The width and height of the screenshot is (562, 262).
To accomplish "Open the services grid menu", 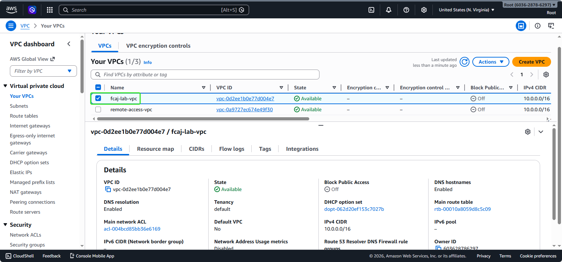I will coord(50,10).
